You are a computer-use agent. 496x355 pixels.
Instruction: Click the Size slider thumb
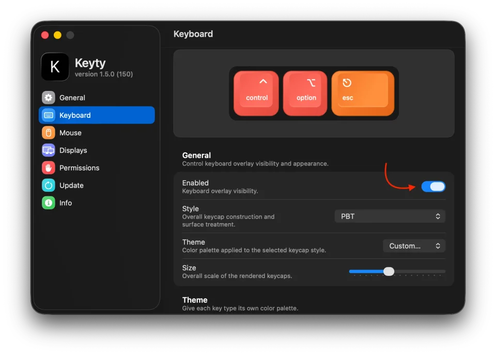tap(389, 271)
